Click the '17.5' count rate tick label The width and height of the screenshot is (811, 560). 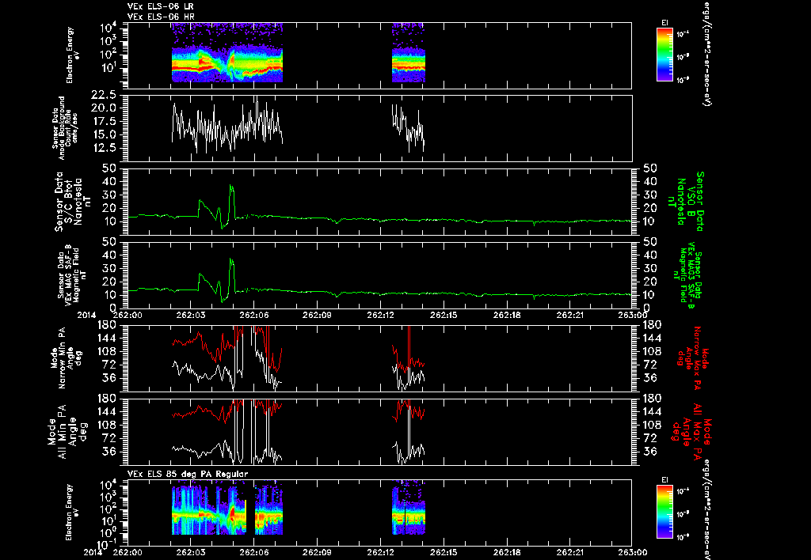pyautogui.click(x=104, y=121)
